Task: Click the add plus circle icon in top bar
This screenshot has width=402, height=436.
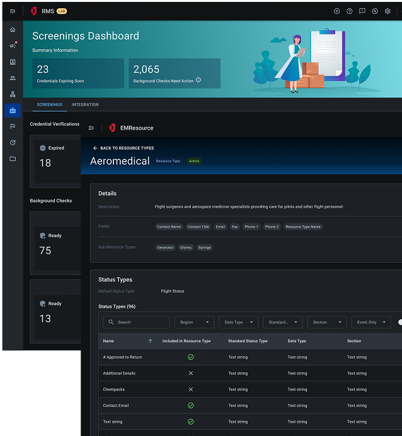Action: pos(336,11)
